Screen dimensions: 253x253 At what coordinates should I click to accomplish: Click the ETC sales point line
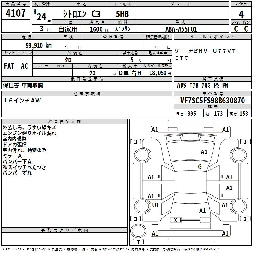coord(181,58)
